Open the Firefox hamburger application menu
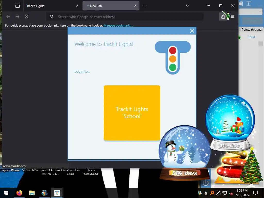The image size is (264, 198). pyautogui.click(x=232, y=16)
